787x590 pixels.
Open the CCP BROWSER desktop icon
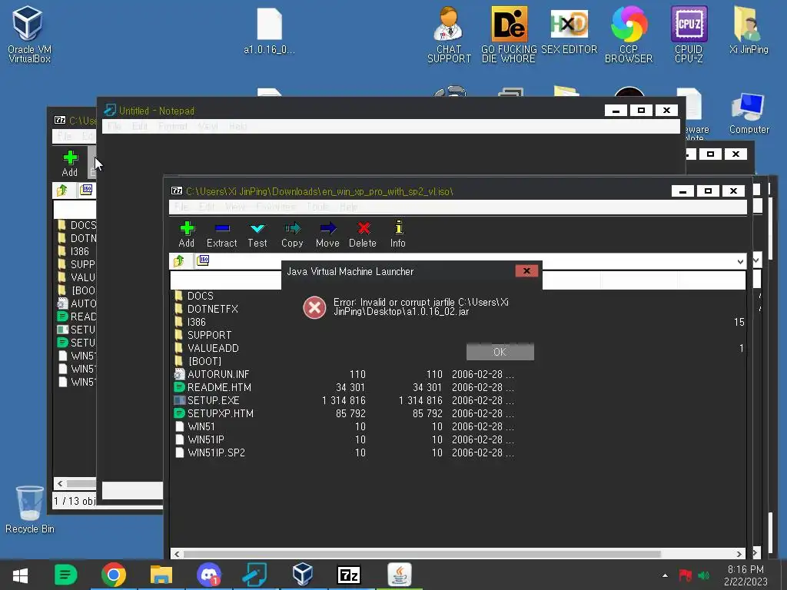[629, 34]
